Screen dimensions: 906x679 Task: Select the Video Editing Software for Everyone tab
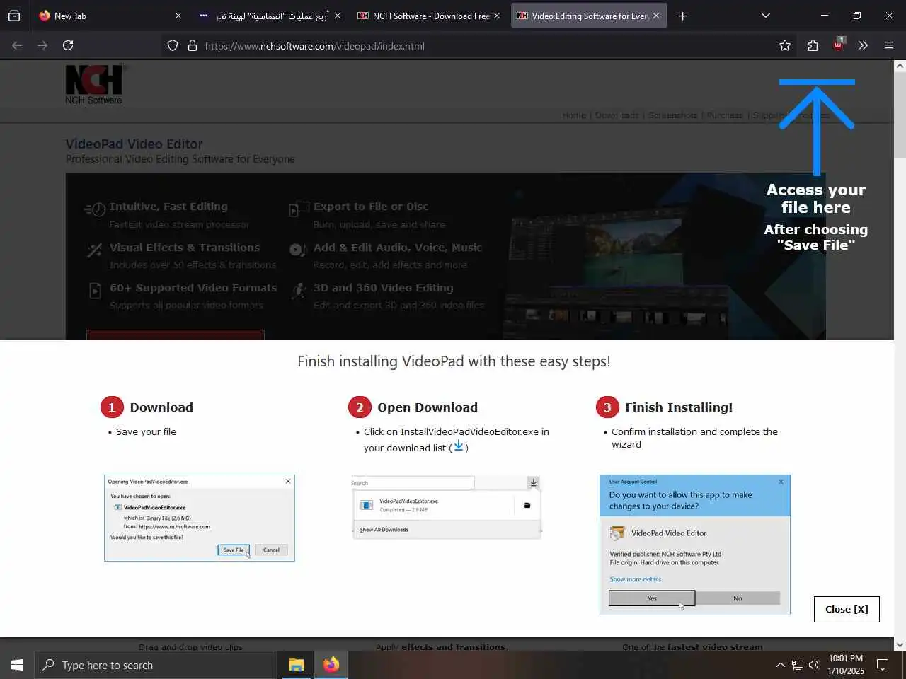pos(589,16)
